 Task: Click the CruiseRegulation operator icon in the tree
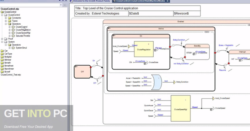coord(13,30)
